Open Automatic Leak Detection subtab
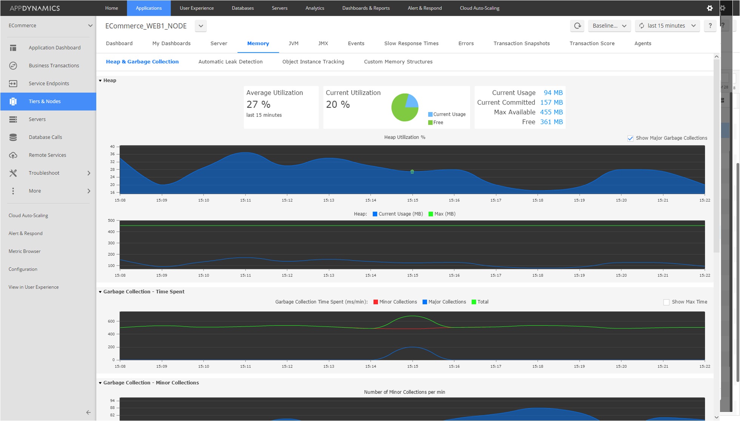 coord(230,62)
